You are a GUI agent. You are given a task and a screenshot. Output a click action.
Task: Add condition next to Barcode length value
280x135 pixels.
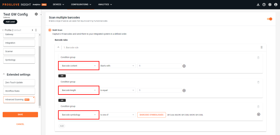[x=184, y=90]
